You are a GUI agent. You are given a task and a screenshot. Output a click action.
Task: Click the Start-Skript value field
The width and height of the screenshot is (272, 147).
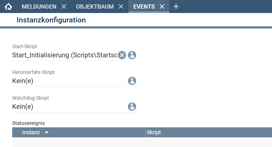coord(65,55)
